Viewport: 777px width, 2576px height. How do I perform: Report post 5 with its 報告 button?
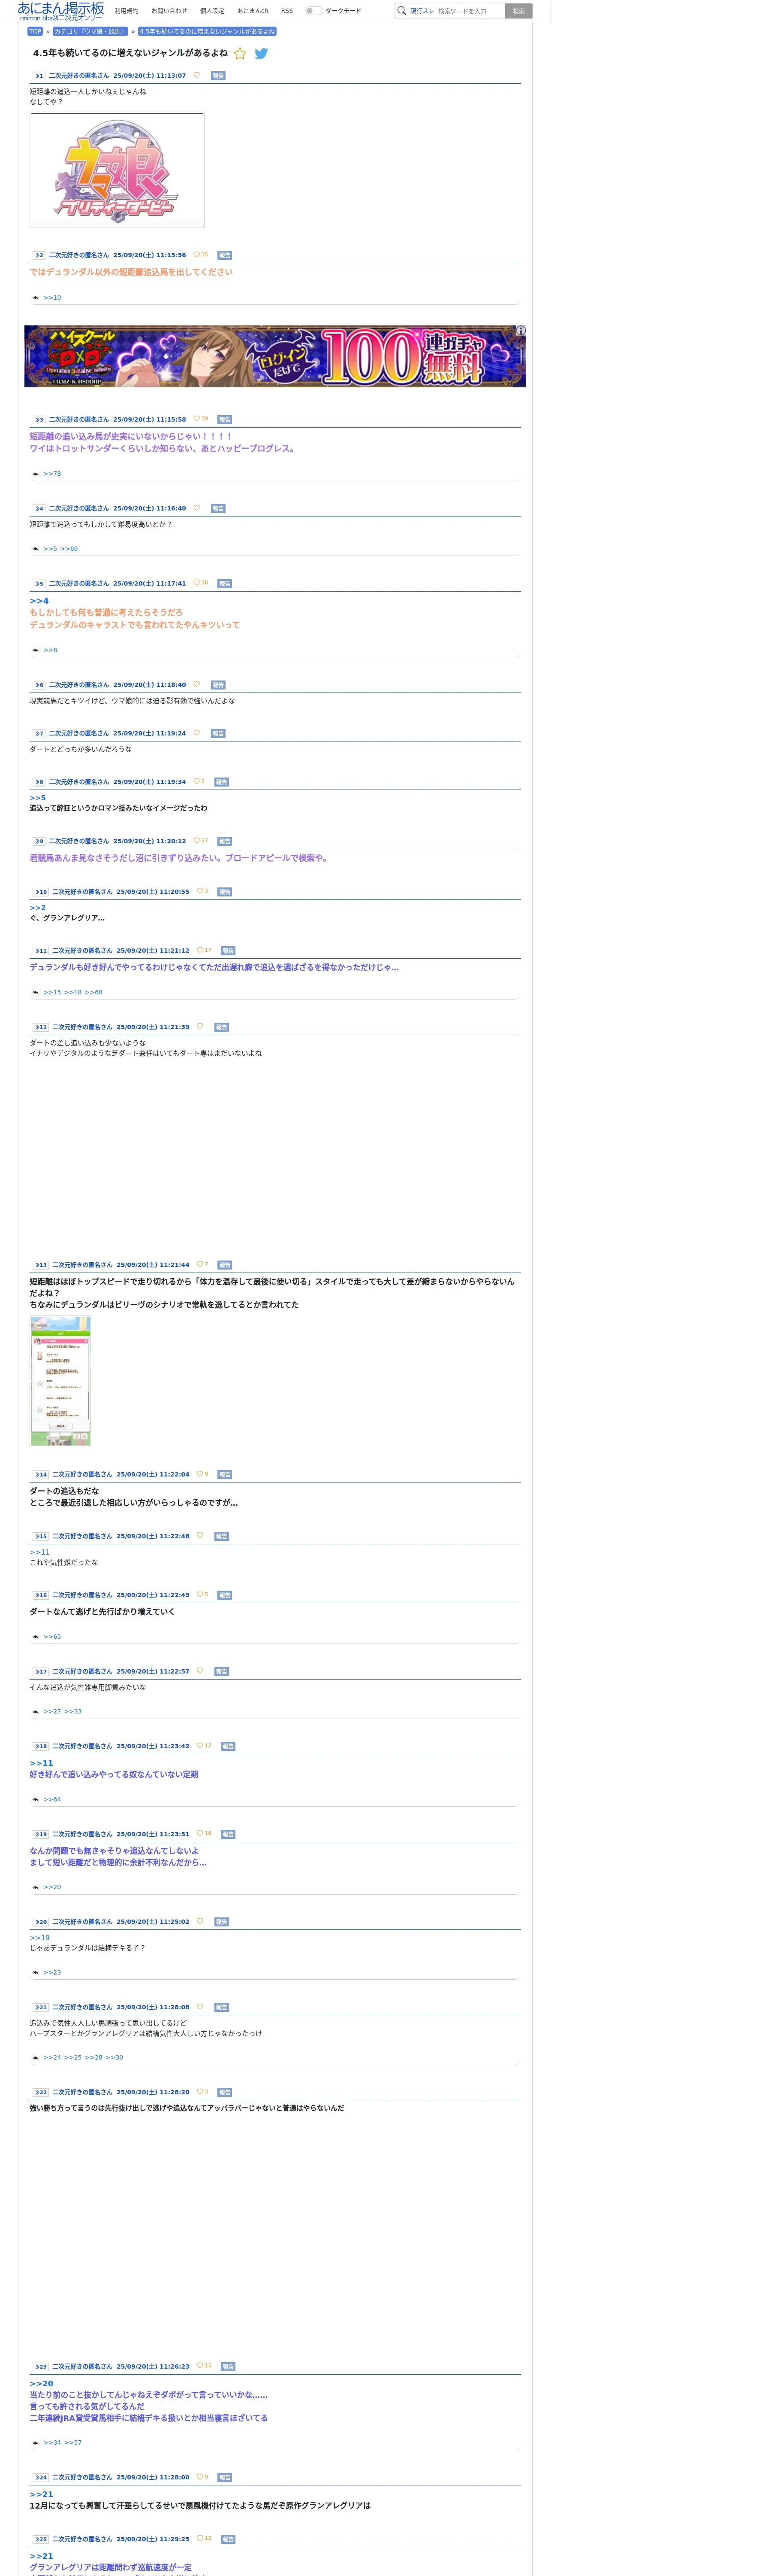225,584
